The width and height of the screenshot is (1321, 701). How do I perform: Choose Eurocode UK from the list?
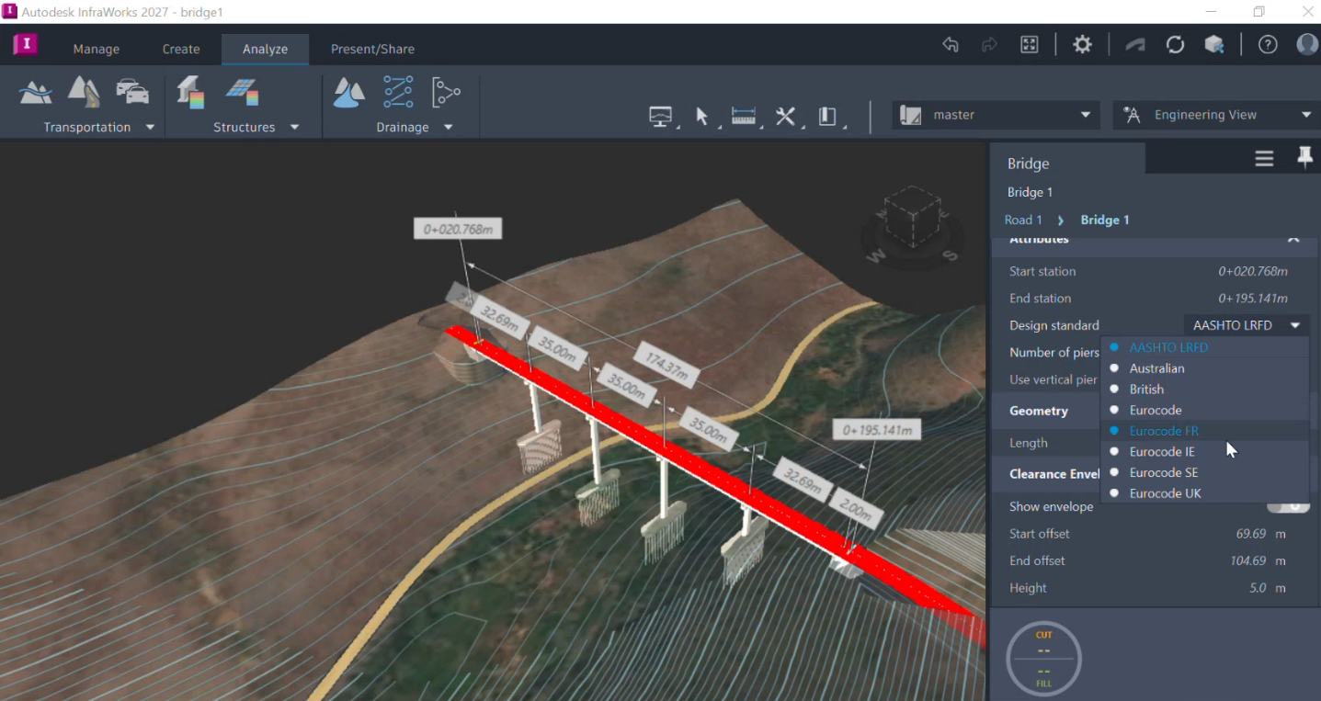coord(1204,493)
